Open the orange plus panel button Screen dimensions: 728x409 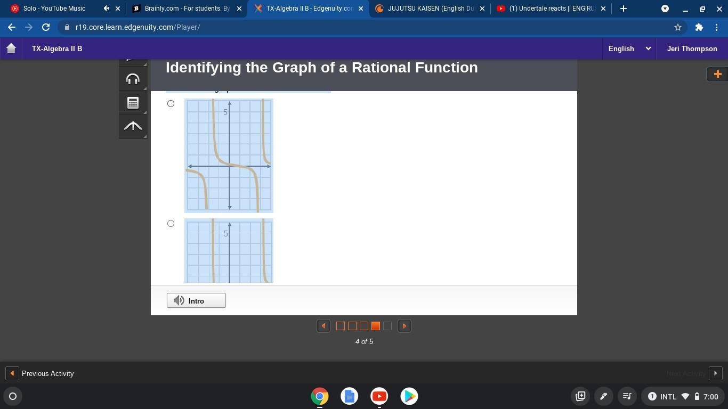point(717,74)
